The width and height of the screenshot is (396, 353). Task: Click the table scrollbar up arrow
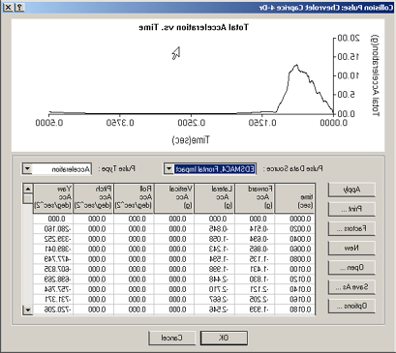[x=28, y=189]
